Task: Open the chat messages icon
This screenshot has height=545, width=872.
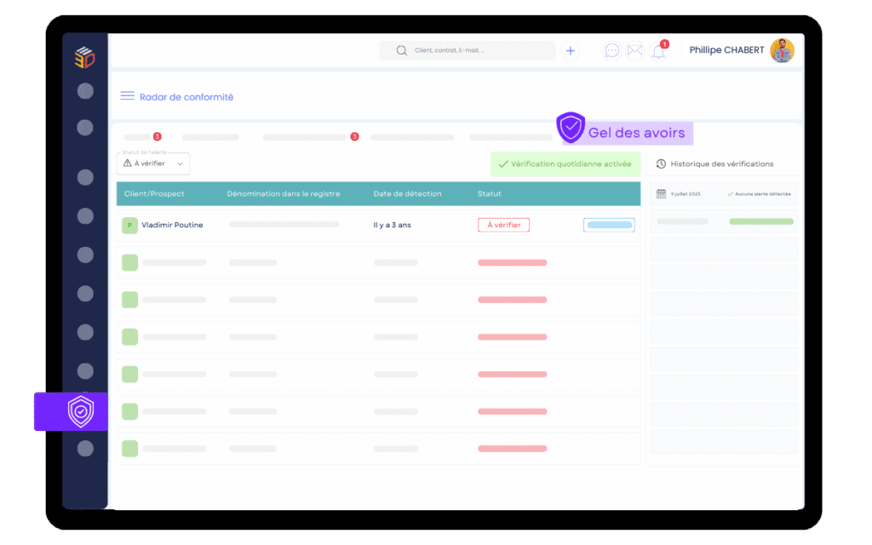Action: click(x=611, y=51)
